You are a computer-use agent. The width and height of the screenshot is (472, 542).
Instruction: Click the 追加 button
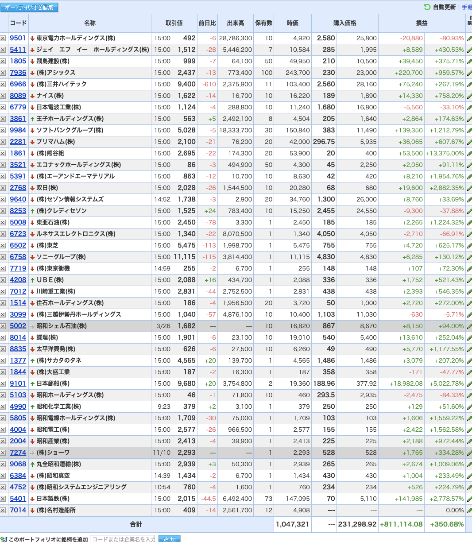pyautogui.click(x=169, y=539)
